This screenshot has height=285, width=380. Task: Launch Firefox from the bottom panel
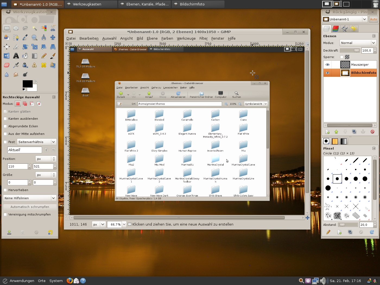pos(70,281)
